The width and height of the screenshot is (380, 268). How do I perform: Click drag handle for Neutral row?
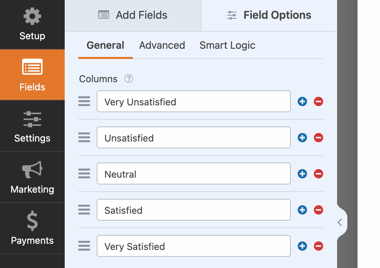pos(84,174)
